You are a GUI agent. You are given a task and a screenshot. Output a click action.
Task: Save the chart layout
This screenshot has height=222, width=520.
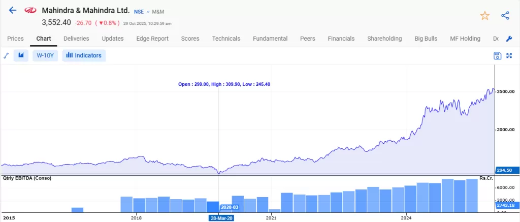point(497,56)
